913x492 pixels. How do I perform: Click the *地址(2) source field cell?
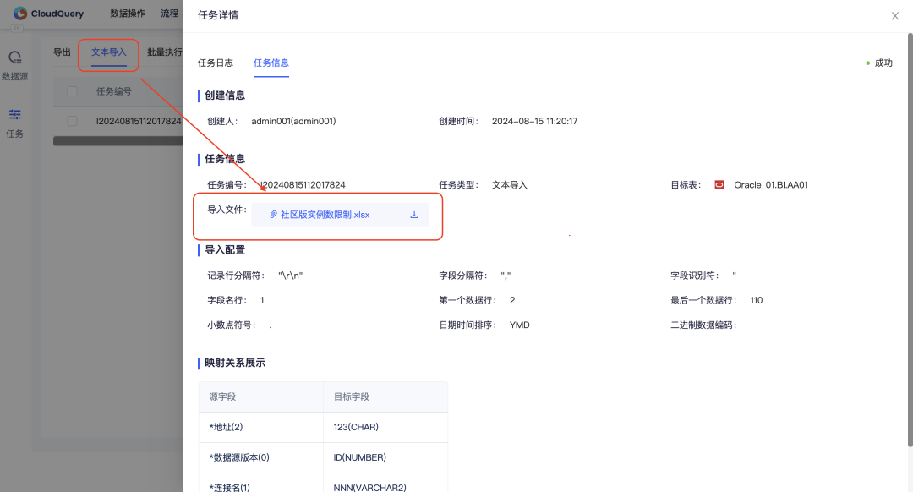coord(261,427)
